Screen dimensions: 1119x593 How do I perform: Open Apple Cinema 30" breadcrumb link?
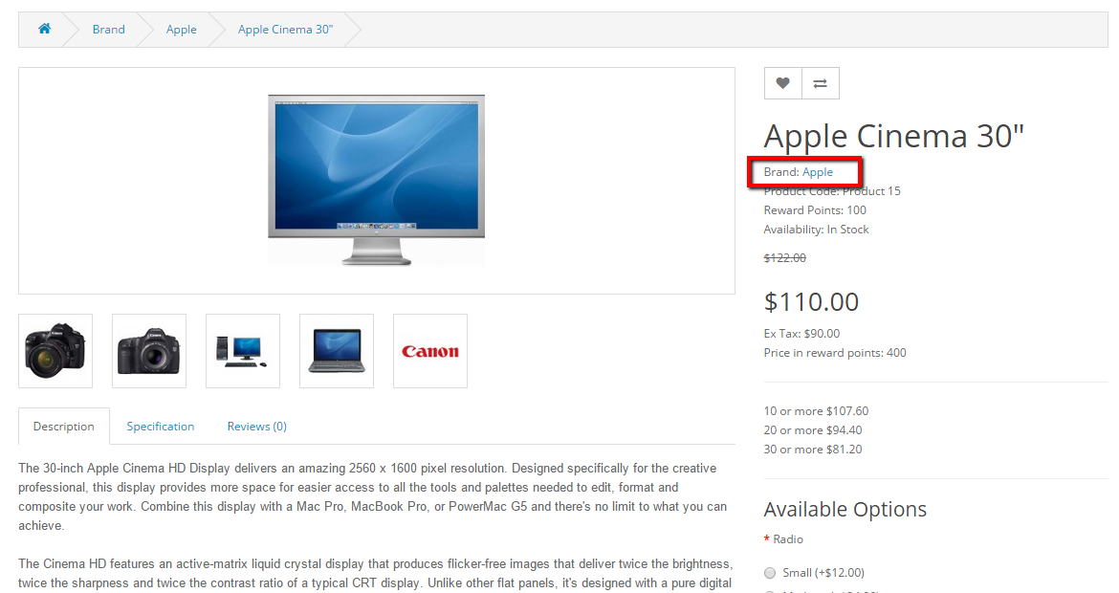tap(285, 30)
